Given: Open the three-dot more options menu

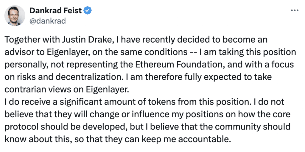Looking at the screenshot, I should [x=294, y=10].
